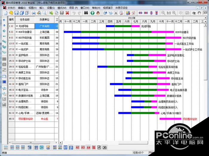Image resolution: width=209 pixels, height=156 pixels.
Task: Open the 文件(F) menu
Action: point(11,8)
